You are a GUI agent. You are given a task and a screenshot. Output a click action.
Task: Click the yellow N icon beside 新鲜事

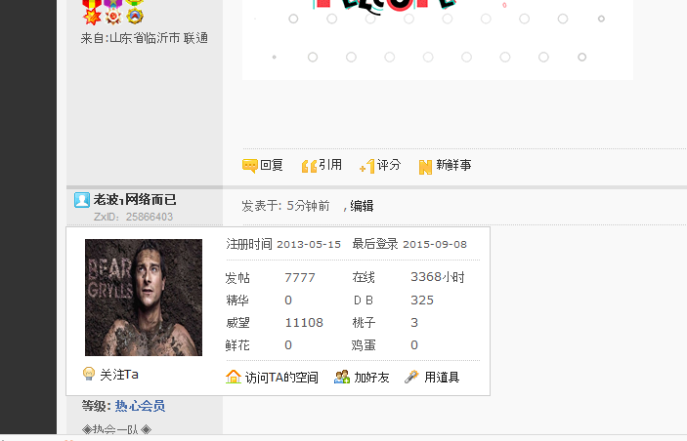tap(425, 167)
